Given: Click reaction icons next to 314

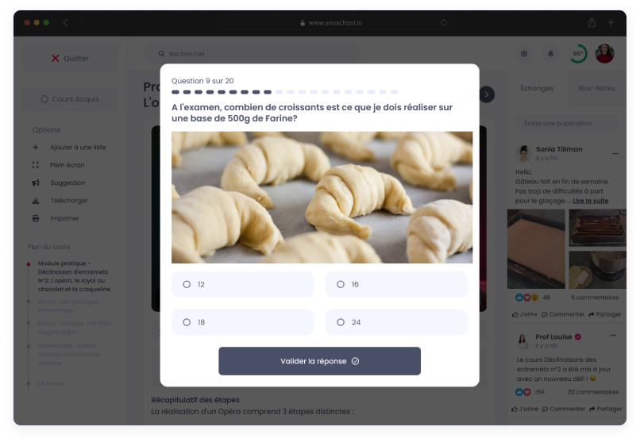Looking at the screenshot, I should tap(522, 392).
